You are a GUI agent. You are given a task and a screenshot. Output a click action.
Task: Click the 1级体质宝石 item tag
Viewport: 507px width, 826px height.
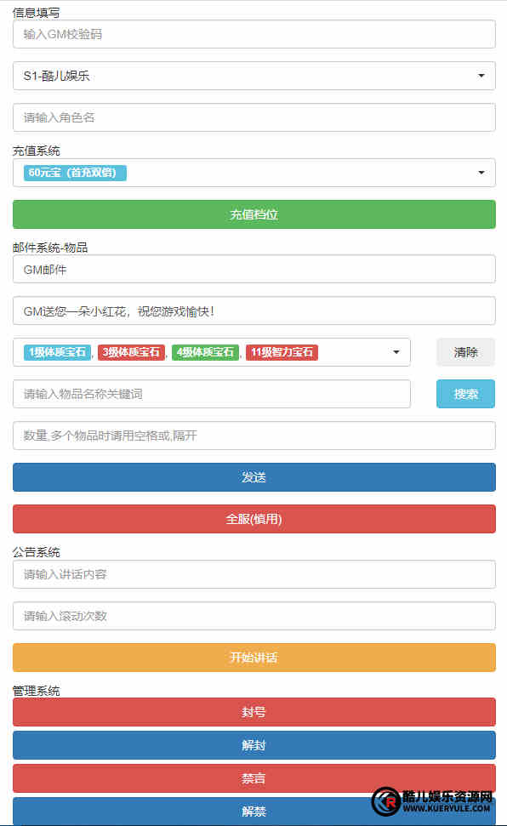tap(57, 352)
